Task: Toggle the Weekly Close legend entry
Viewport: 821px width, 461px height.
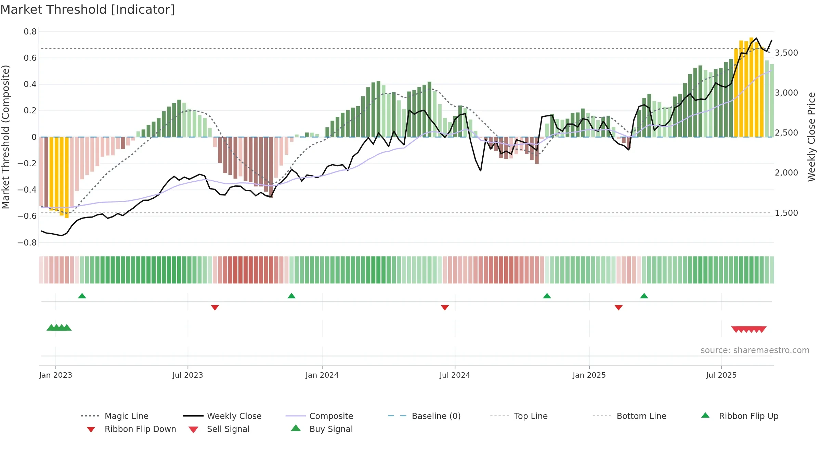Action: (222, 416)
